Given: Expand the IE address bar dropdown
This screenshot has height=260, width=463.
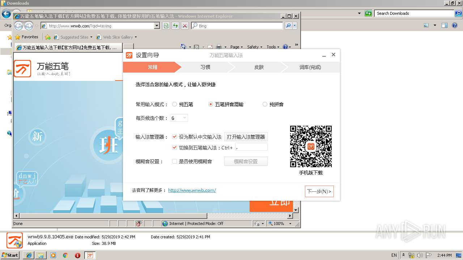Looking at the screenshot, I should coord(157,26).
